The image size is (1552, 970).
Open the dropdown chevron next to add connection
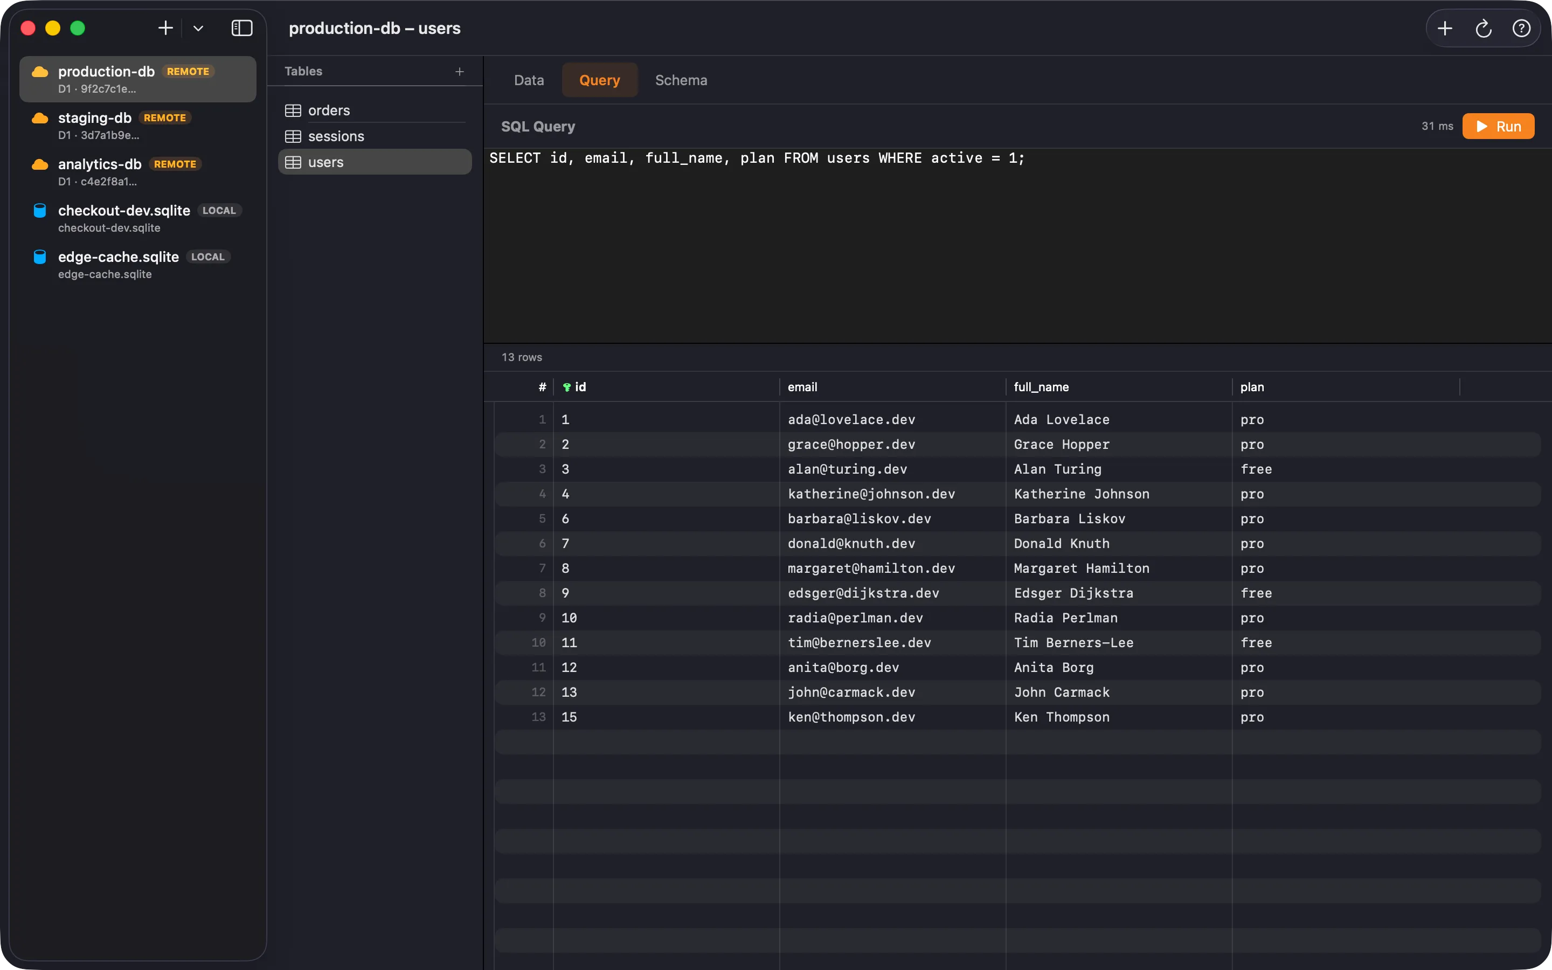tap(198, 28)
